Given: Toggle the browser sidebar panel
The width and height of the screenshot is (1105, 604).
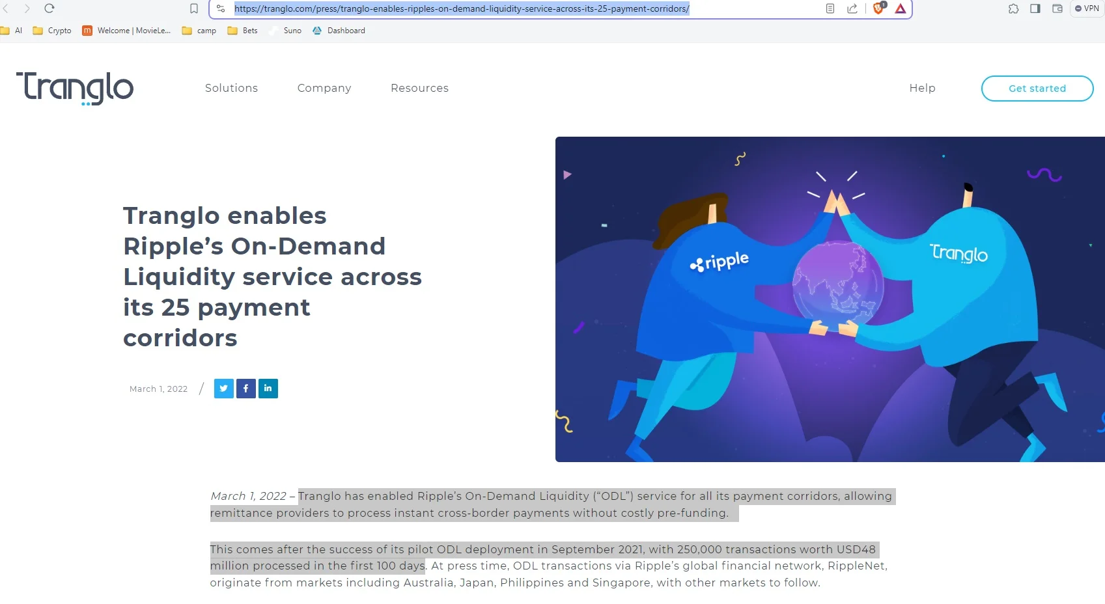Looking at the screenshot, I should coord(1035,8).
